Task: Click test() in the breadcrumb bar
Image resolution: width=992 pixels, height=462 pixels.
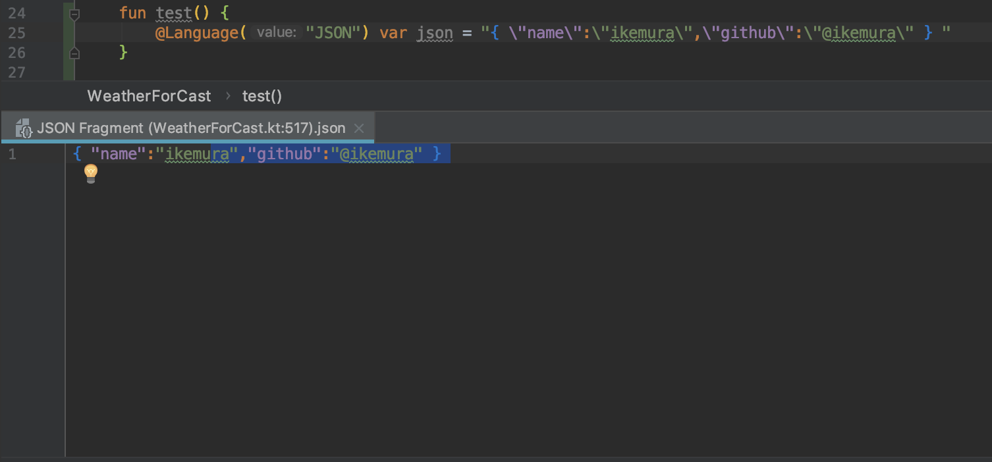Action: tap(262, 96)
